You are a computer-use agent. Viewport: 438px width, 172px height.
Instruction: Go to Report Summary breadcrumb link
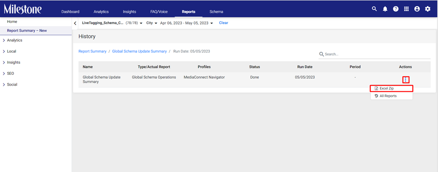(93, 51)
